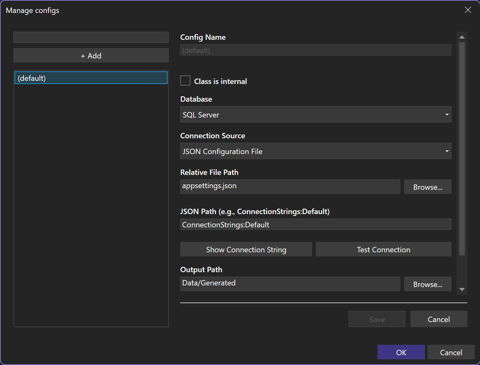Toggle the Class is internal checkbox

[x=185, y=81]
